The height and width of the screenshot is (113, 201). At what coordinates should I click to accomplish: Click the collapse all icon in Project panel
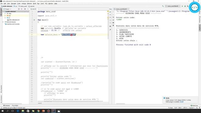pyautogui.click(x=22, y=9)
